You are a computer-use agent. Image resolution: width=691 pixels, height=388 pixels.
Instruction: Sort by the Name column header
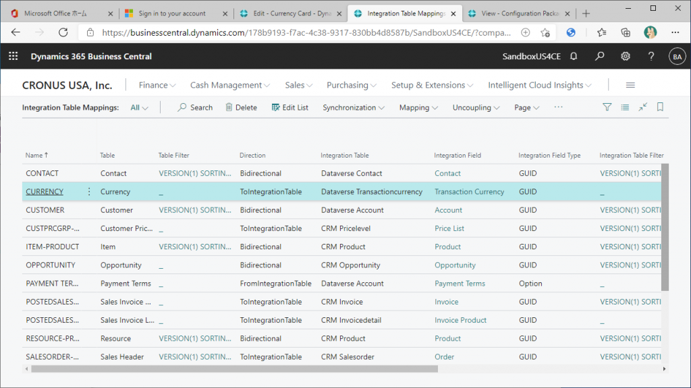point(36,156)
